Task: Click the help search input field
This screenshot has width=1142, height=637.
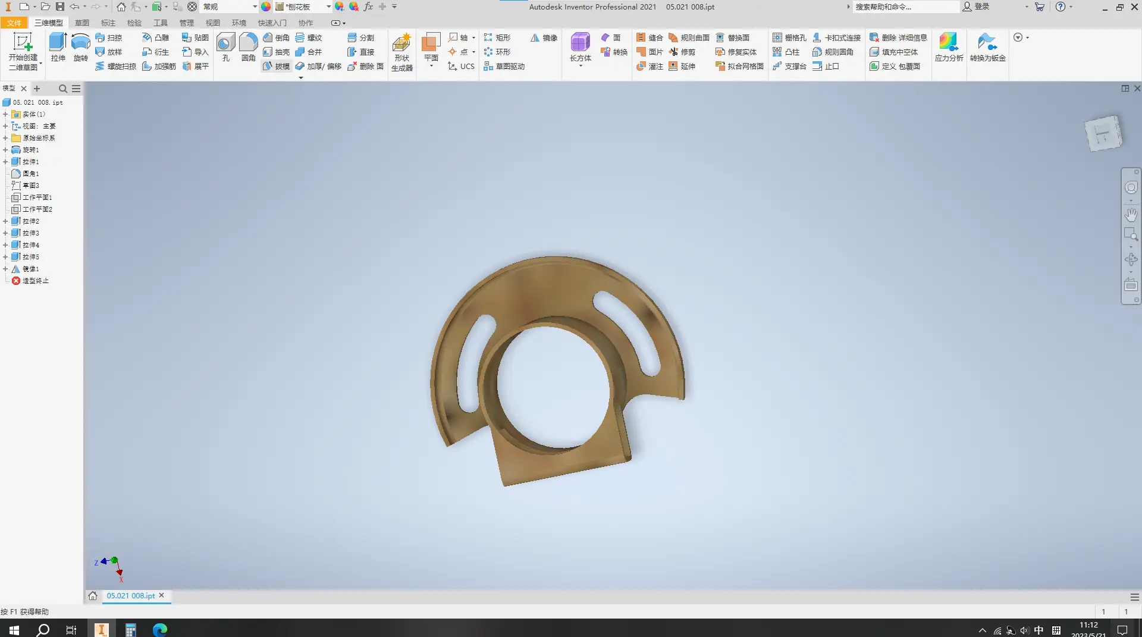Action: [x=906, y=7]
